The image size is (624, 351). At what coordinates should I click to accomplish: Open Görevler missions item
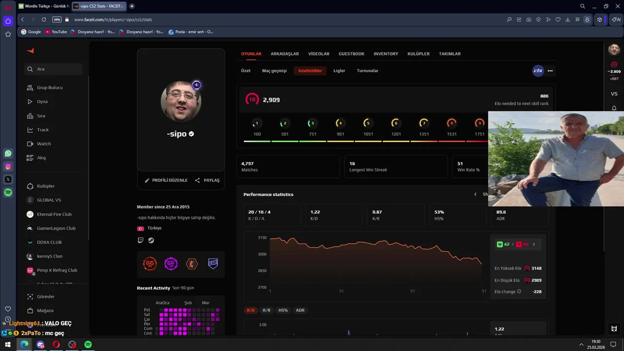[x=46, y=296]
